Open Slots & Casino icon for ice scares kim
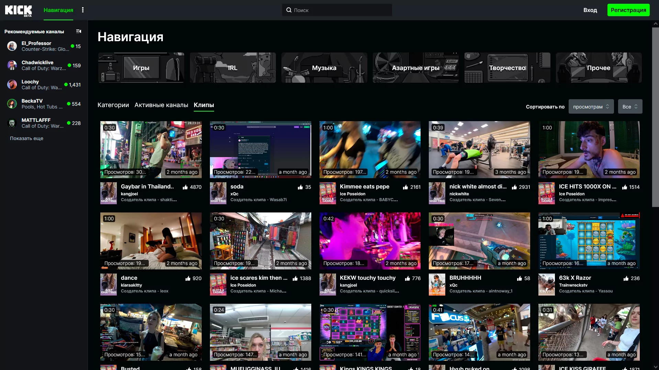Image resolution: width=659 pixels, height=370 pixels. tap(218, 285)
